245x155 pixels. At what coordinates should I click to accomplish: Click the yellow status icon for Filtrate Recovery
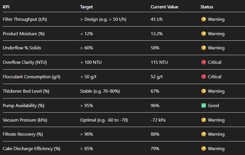(203, 134)
